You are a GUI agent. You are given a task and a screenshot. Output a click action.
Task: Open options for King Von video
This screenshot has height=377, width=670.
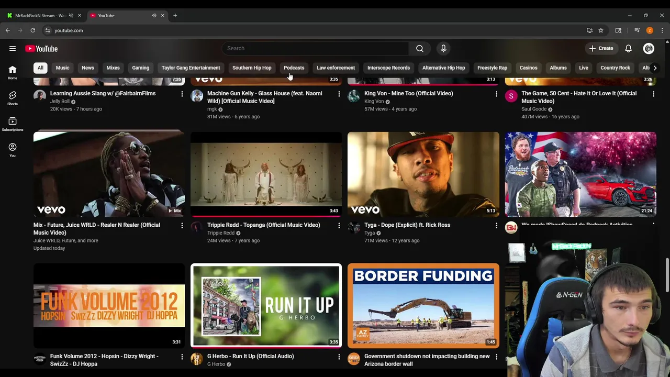(x=496, y=94)
